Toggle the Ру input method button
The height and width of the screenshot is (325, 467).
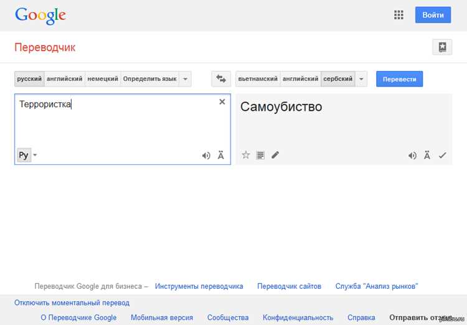(x=24, y=155)
